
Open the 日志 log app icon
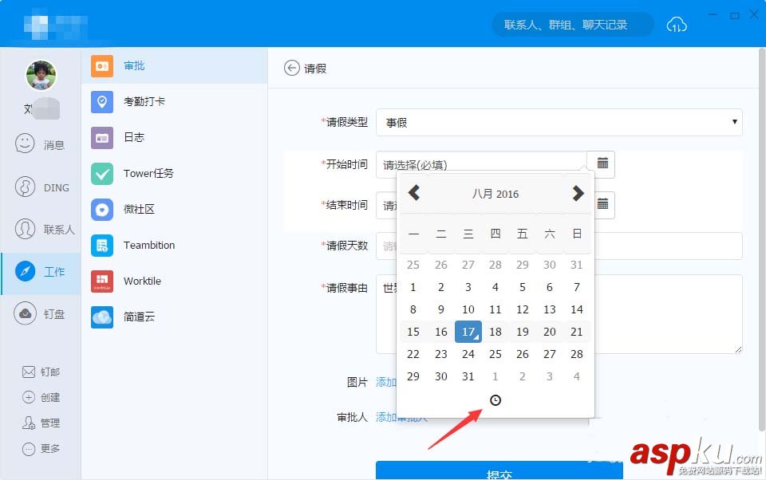coord(102,137)
